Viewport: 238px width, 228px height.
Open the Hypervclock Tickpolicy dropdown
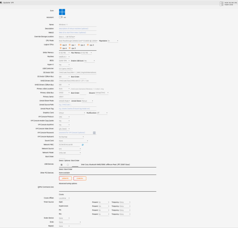[x=125, y=206]
